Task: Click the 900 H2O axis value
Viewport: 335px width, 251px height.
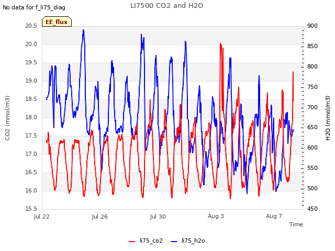Action: point(312,26)
